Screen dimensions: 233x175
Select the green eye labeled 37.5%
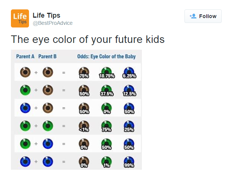point(107,90)
